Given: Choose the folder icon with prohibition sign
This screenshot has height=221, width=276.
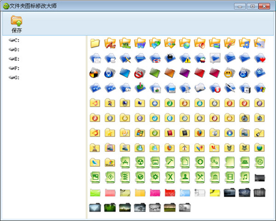Looking at the screenshot, I should 140,73.
